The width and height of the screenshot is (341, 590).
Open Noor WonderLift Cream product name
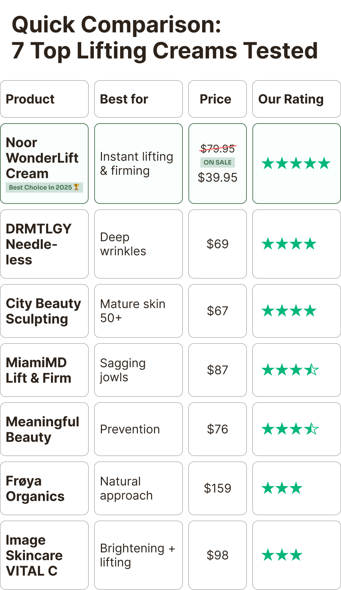[42, 158]
